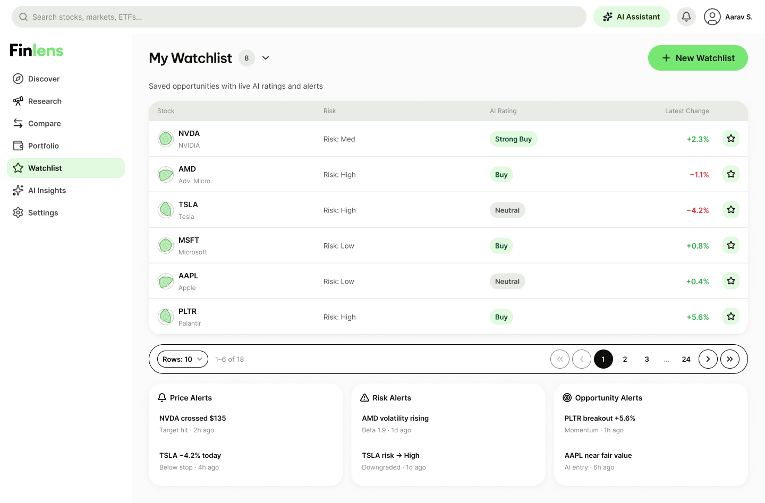
Task: Toggle the MSFT watchlist star
Action: [x=731, y=245]
